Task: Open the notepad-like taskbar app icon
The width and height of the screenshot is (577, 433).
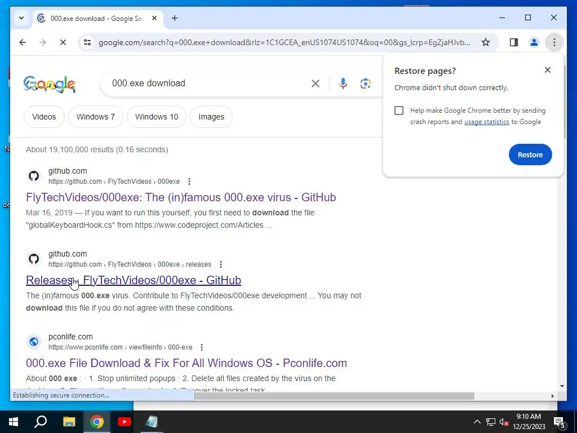Action: 152,422
